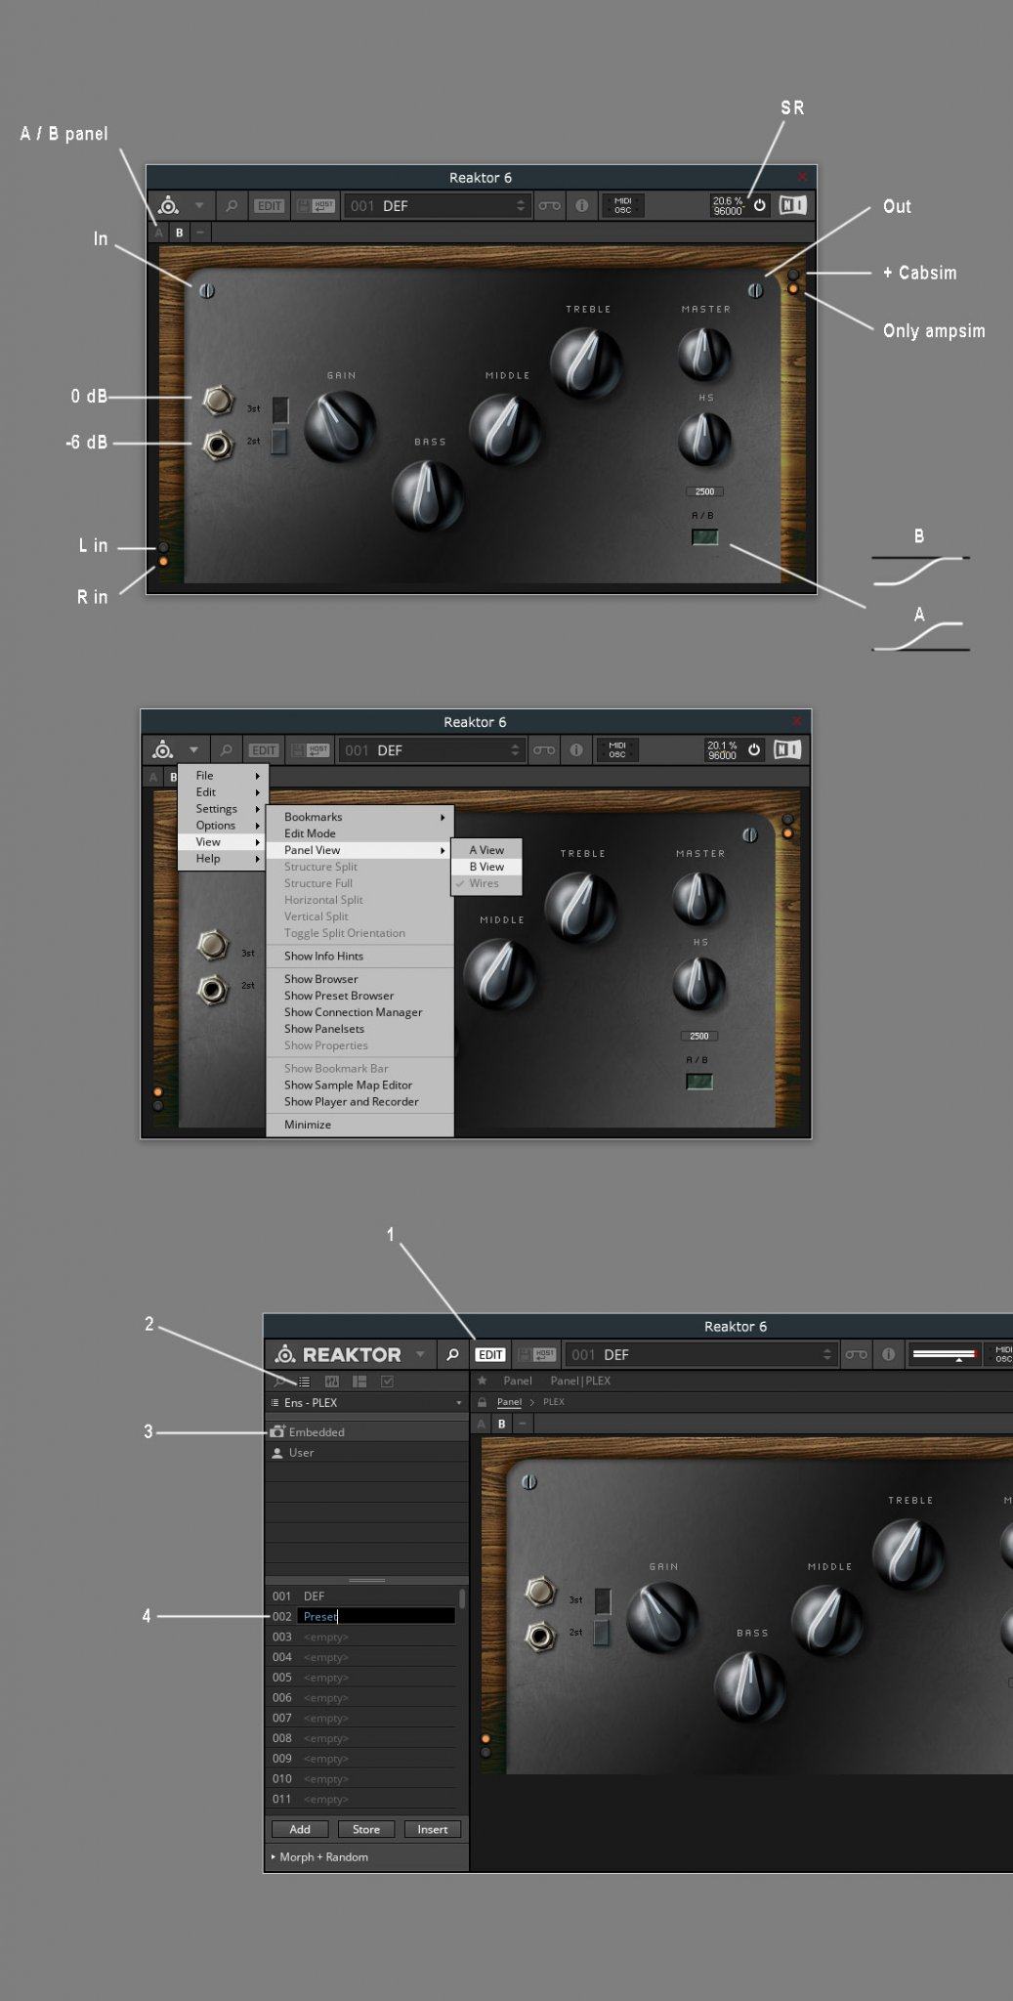The height and width of the screenshot is (2001, 1013).
Task: Click the BASS knob in the top window
Action: 427,494
